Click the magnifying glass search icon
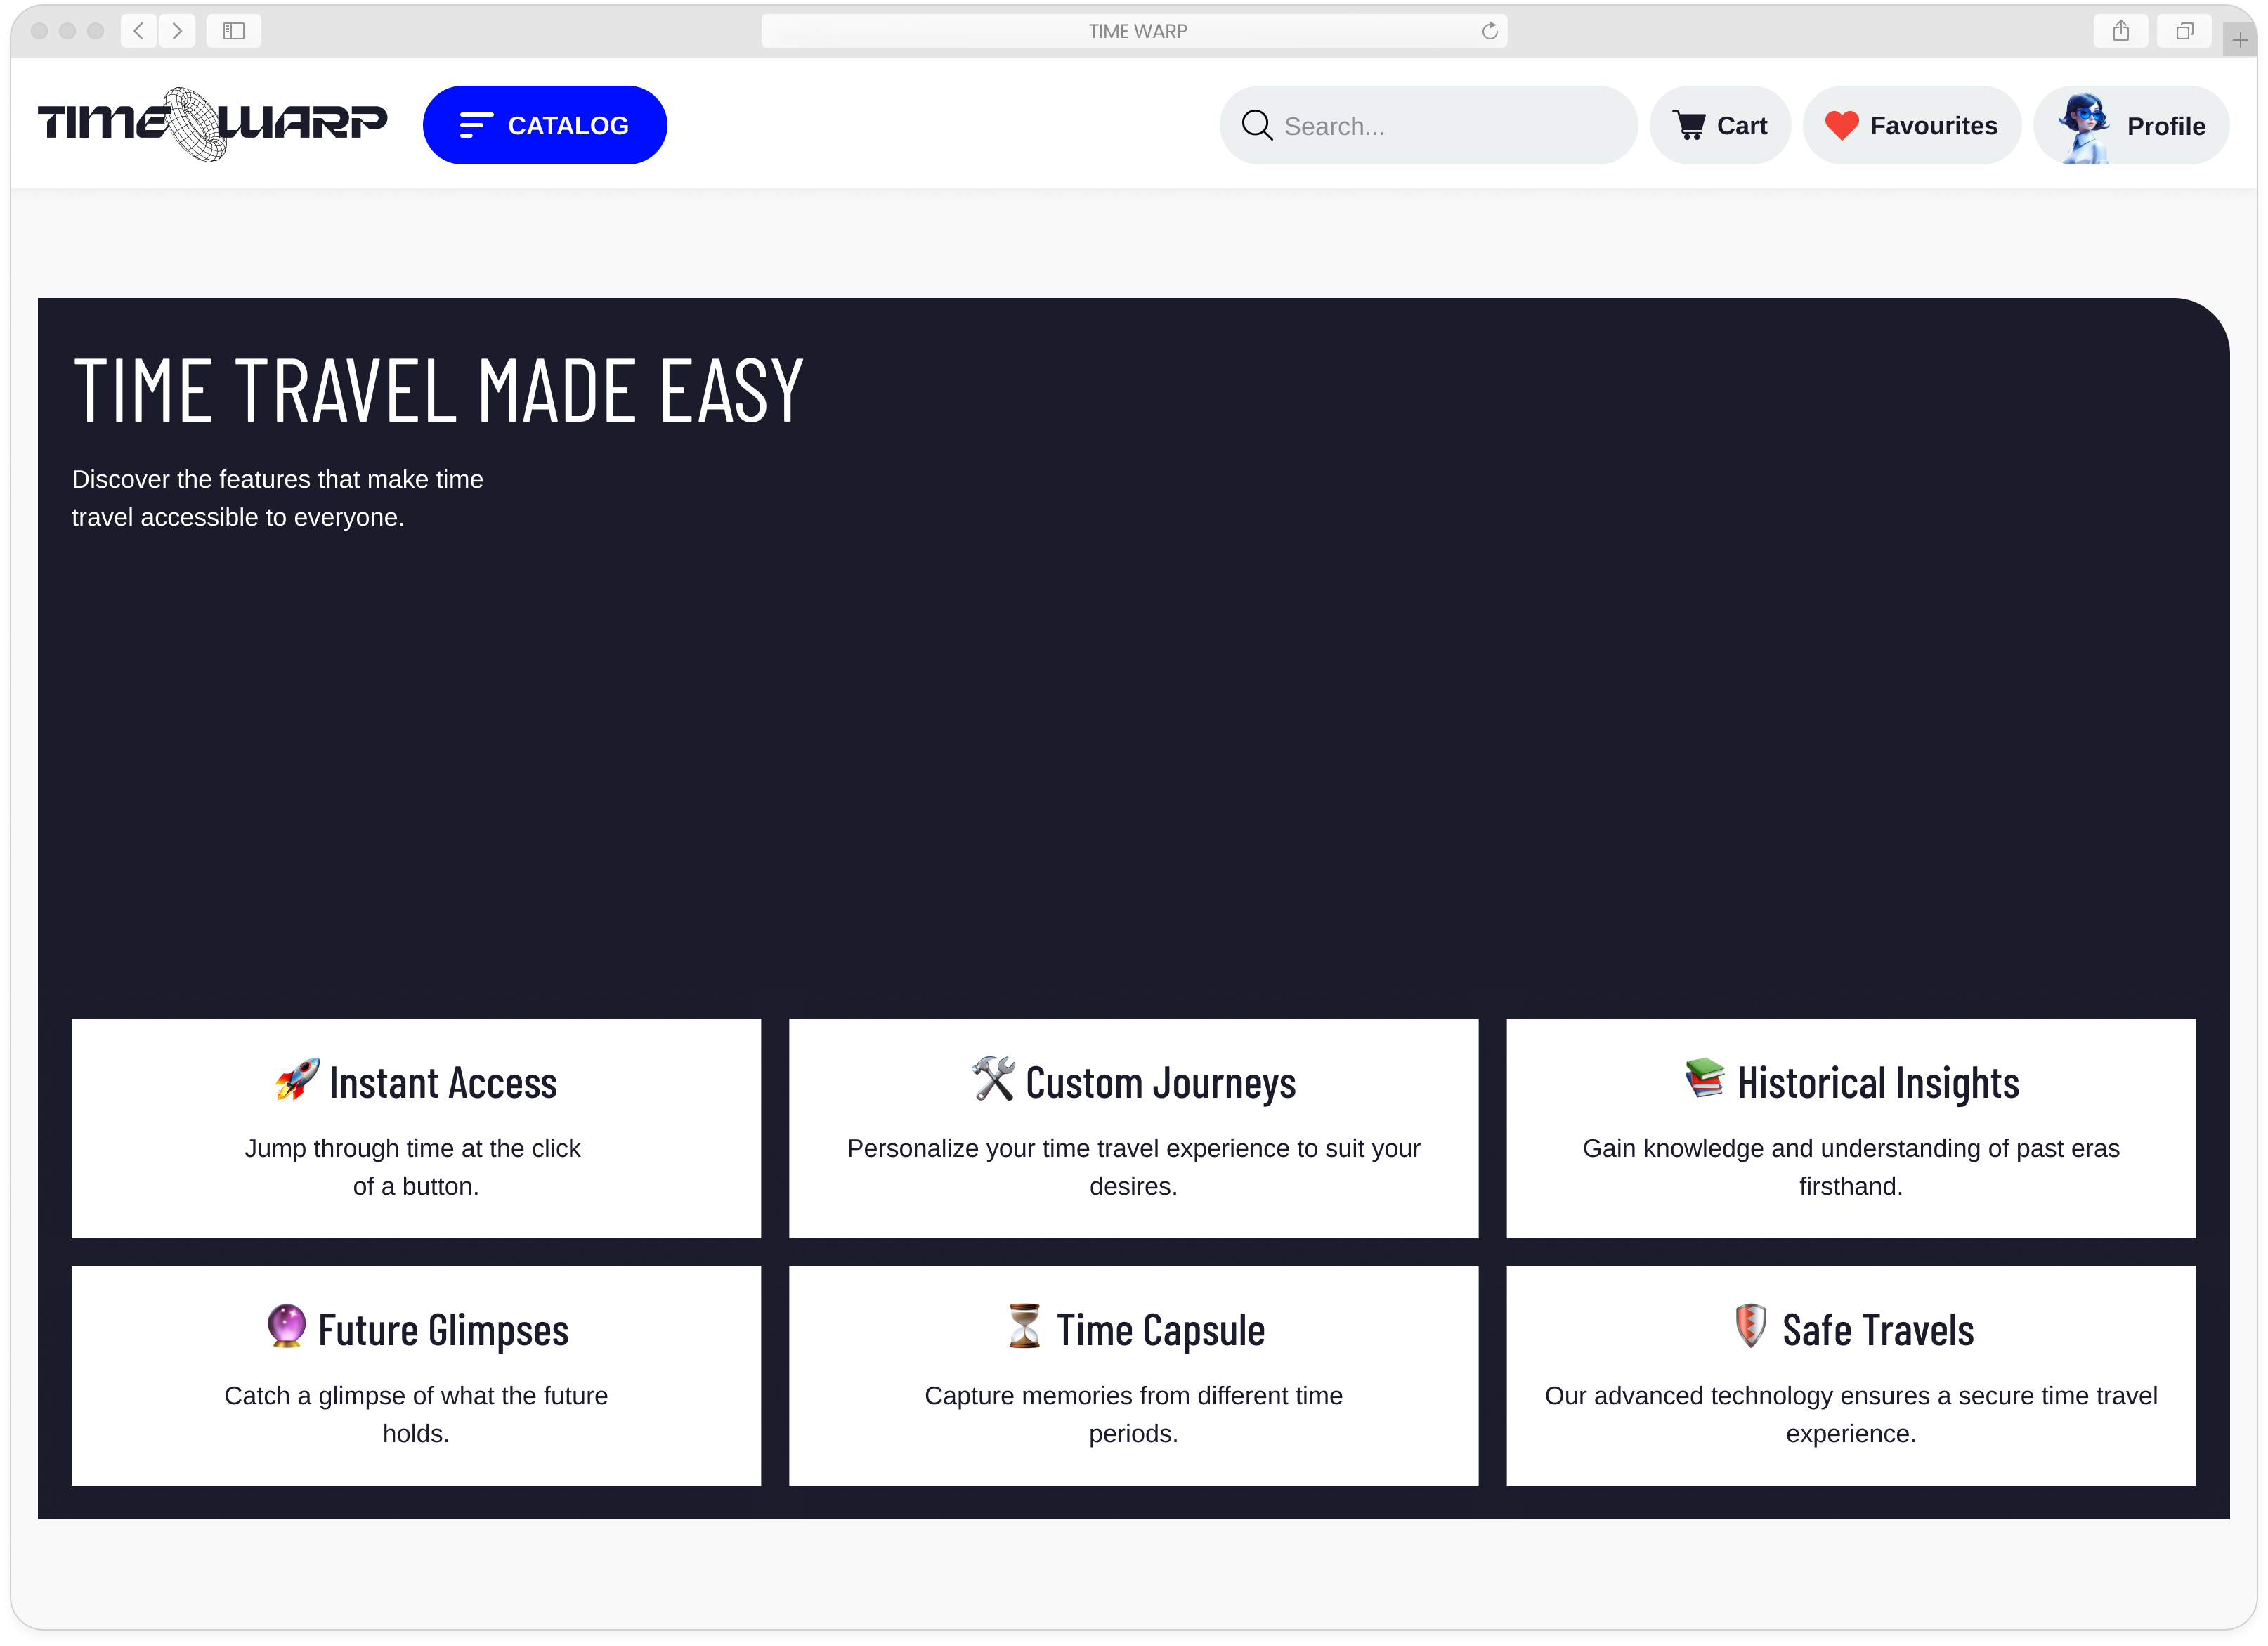This screenshot has width=2268, height=1646. click(x=1256, y=126)
